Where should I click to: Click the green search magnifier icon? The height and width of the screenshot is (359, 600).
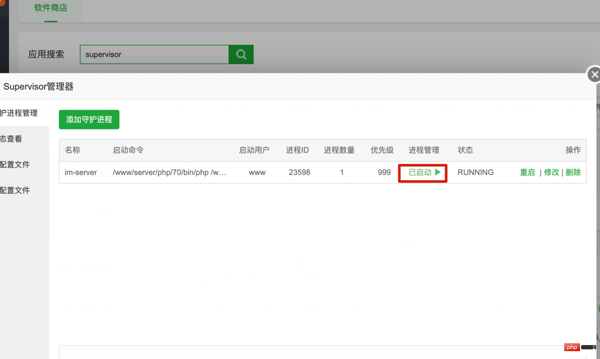241,54
